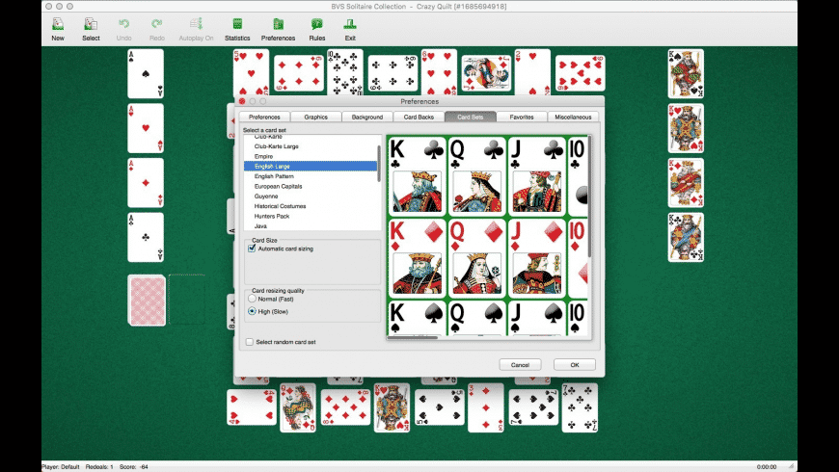The width and height of the screenshot is (839, 472).
Task: Toggle Automatic card sizing checkbox
Action: (252, 249)
